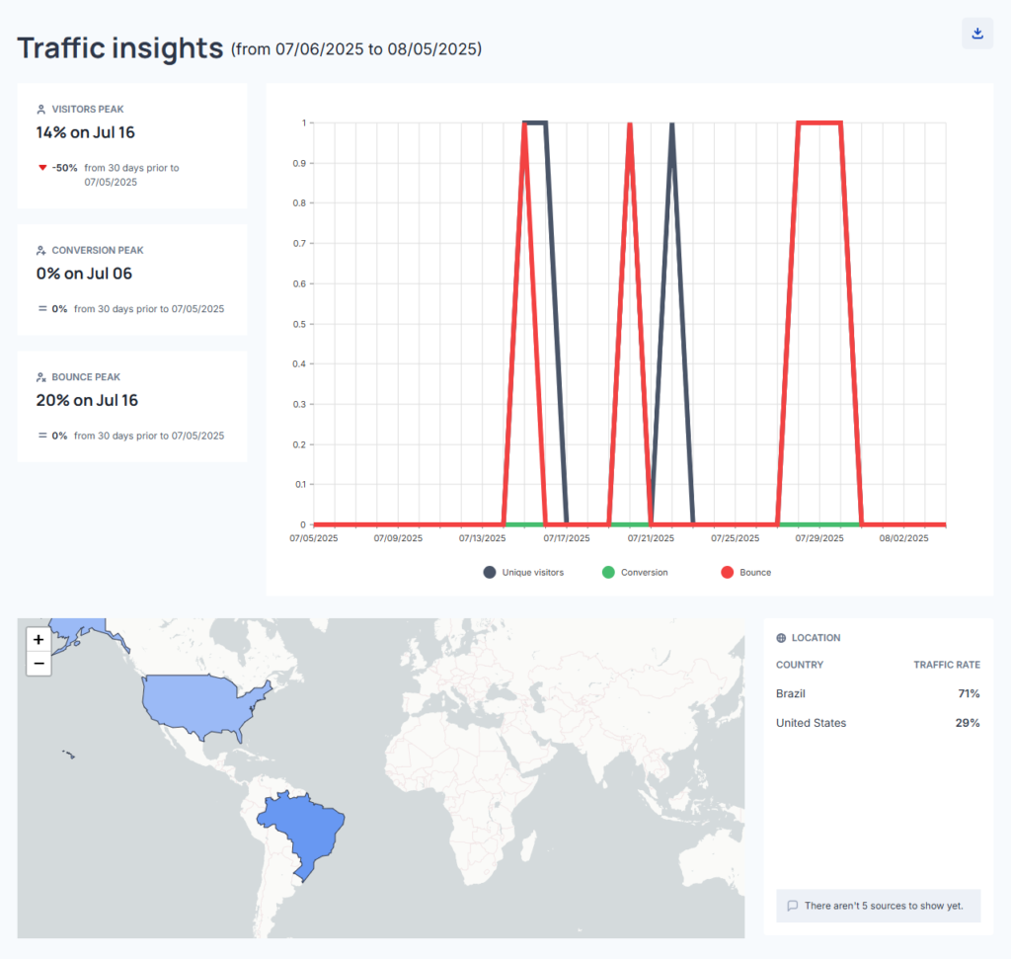Zoom in on the map

click(39, 639)
